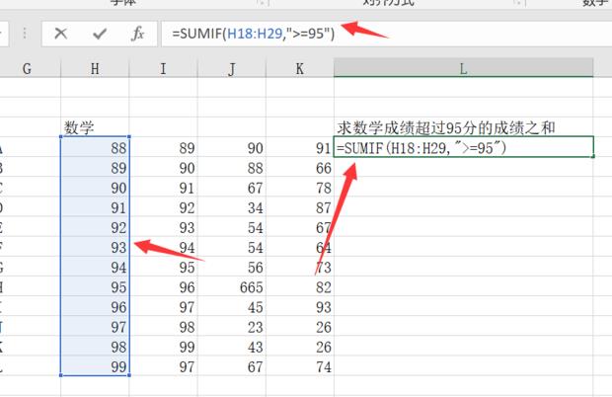
Task: Click the math score cell with 88
Action: 95,147
